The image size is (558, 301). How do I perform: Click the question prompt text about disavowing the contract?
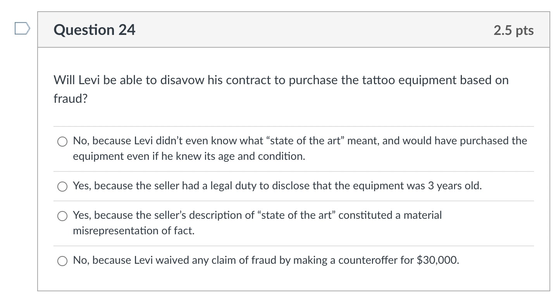click(x=281, y=80)
